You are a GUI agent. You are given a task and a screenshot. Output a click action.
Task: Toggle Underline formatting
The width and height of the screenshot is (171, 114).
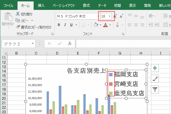(x=72, y=25)
